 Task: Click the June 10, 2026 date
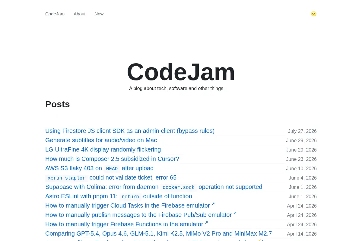click(301, 169)
